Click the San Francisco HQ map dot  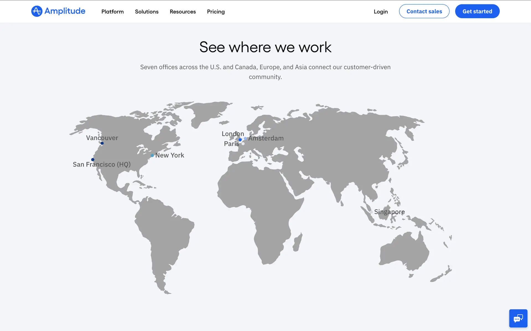93,160
